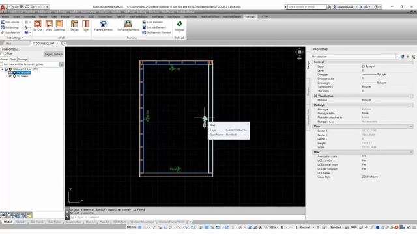Viewport: 417px width, 234px height.
Task: Select the Walls tool in ribbon
Action: pos(49,26)
